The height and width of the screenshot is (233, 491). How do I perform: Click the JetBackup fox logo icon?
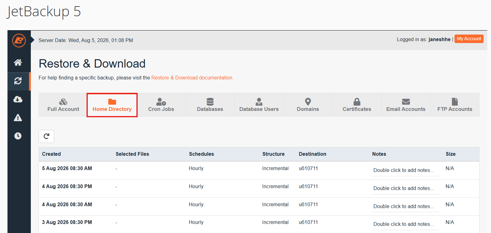tap(19, 40)
